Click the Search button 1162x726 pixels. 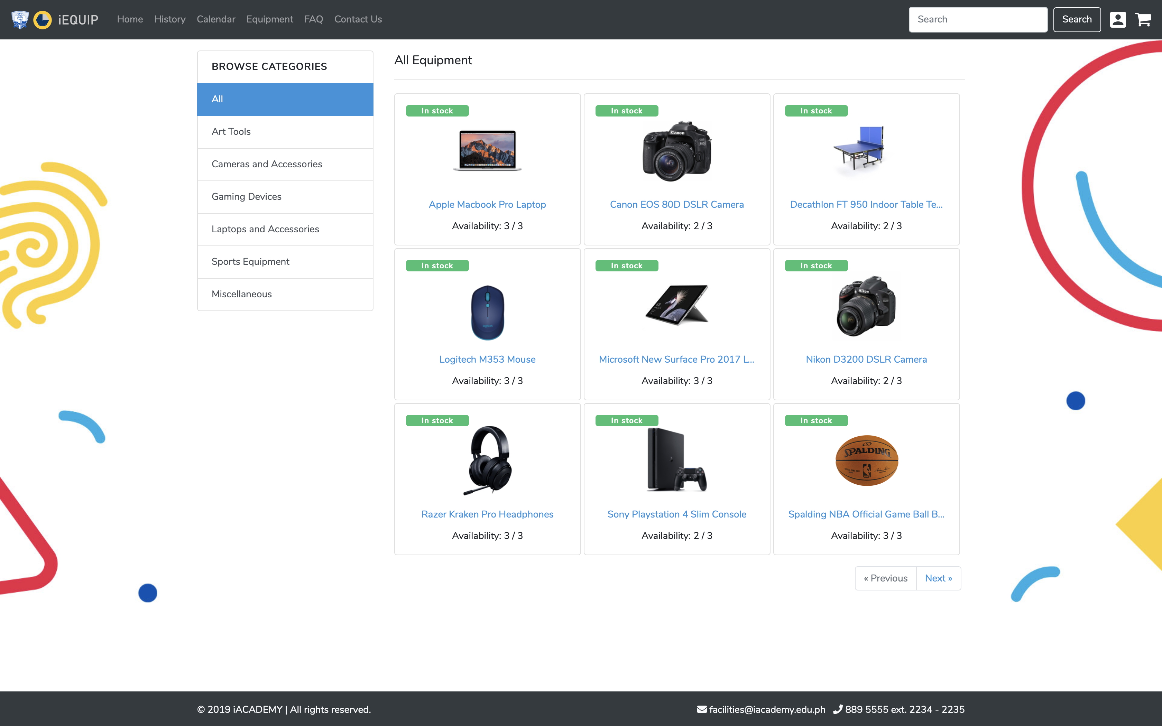tap(1077, 20)
